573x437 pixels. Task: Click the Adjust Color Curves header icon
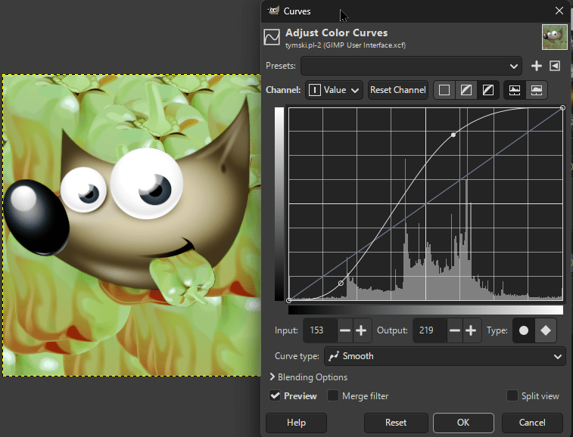point(272,37)
